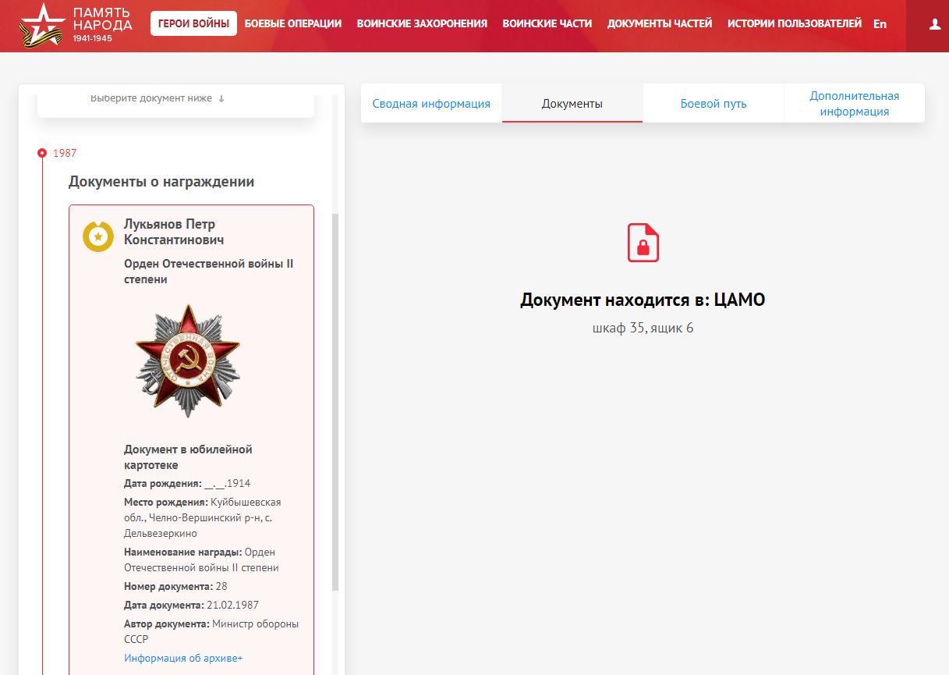Expand Информация об архиве+ link
This screenshot has height=675, width=949.
click(183, 658)
